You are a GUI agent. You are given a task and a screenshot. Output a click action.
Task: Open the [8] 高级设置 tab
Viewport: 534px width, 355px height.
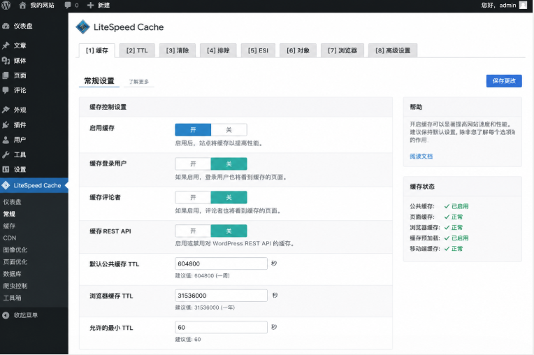click(393, 50)
